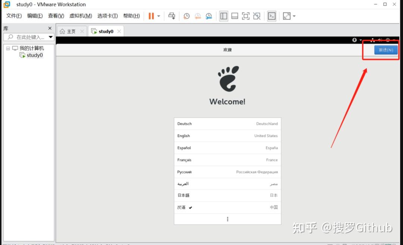Revert the virtual machine to a snapshot
This screenshot has width=403, height=245.
point(198,16)
